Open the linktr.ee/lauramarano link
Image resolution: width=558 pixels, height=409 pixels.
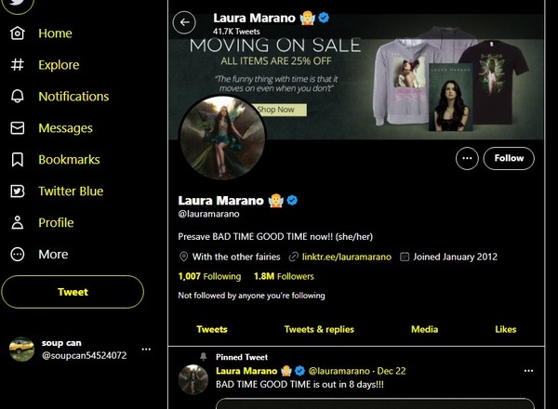347,257
